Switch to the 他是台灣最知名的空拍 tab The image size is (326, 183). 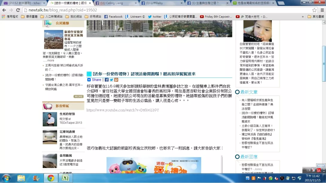pyautogui.click(x=253, y=3)
